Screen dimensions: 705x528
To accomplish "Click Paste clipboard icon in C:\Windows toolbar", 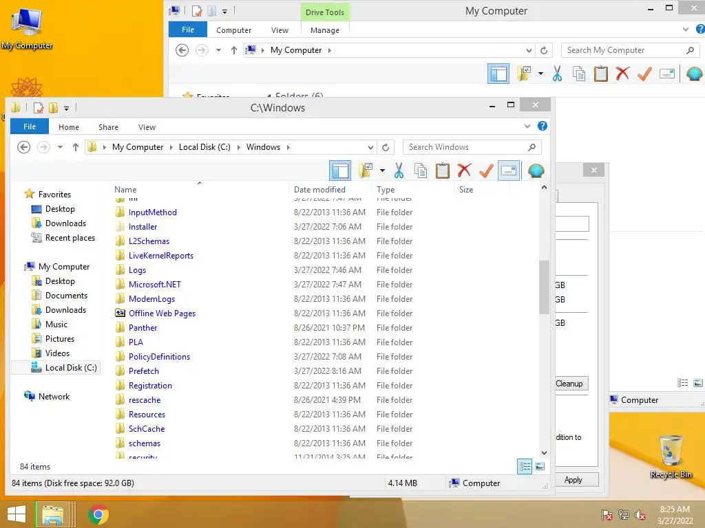I will click(443, 170).
